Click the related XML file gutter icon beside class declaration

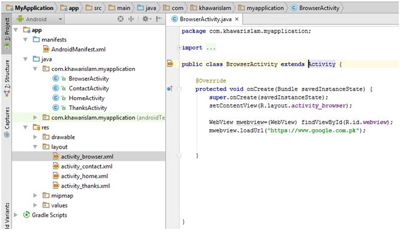tap(170, 63)
